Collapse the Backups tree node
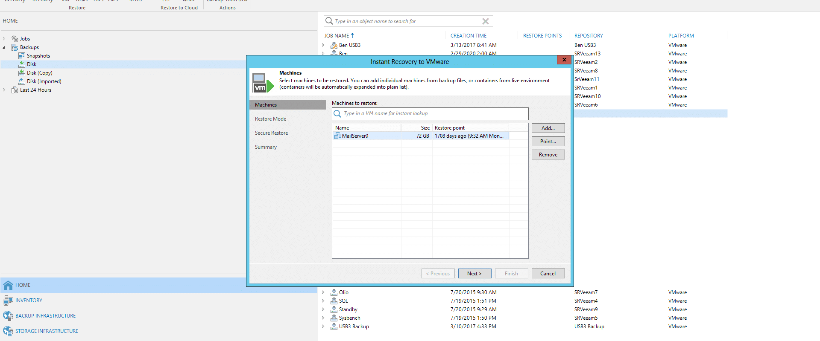The image size is (820, 341). [4, 47]
